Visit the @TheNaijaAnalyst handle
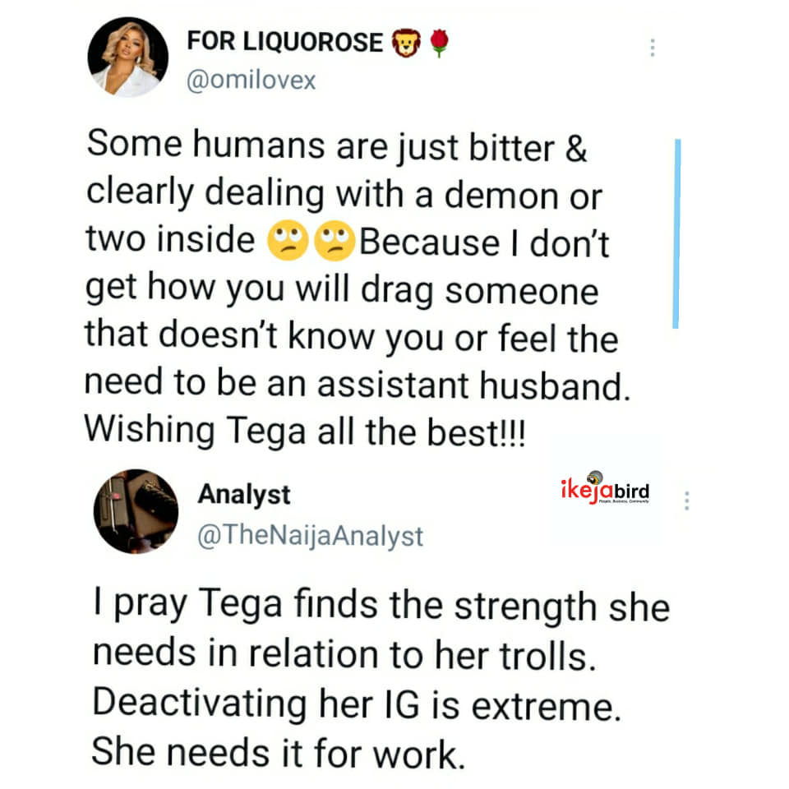789x789 pixels. [311, 536]
